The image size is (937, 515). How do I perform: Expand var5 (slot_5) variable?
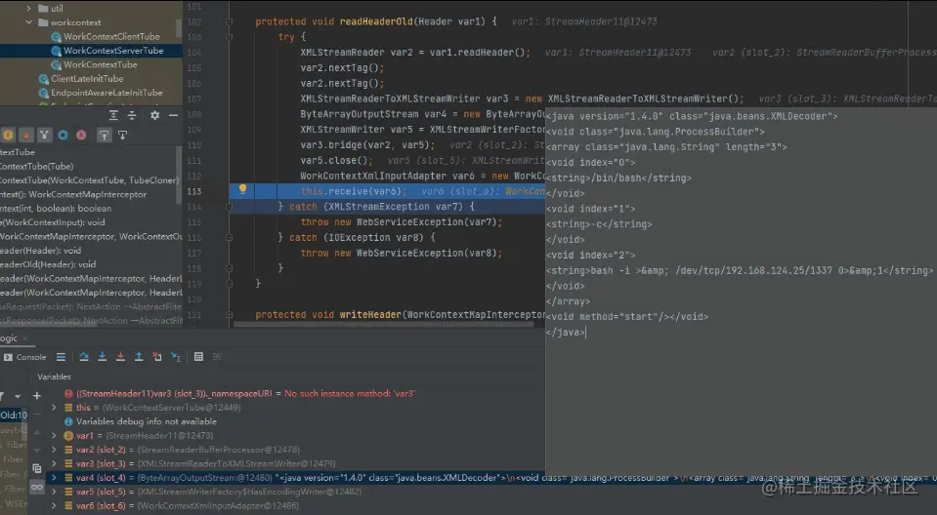pyautogui.click(x=54, y=492)
